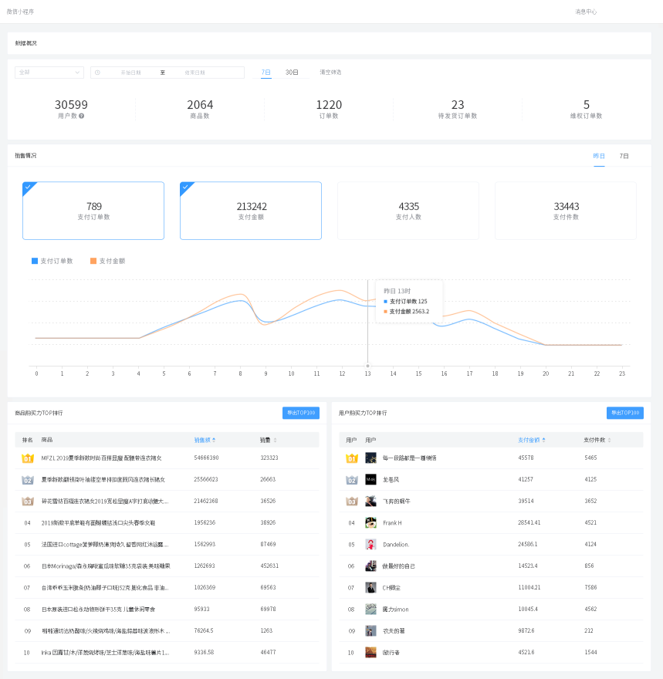Click silver 02 crown in product ranking
663x679 pixels.
27,480
